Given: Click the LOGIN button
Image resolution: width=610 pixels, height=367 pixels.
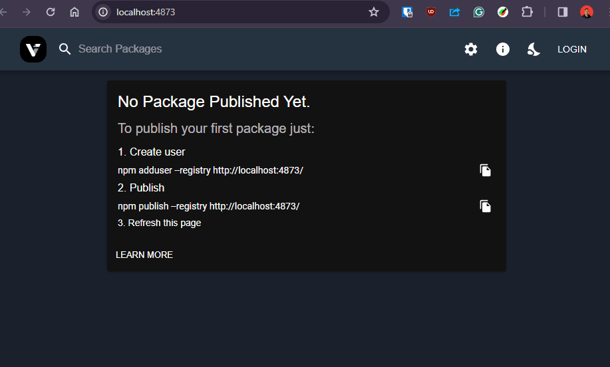Looking at the screenshot, I should click(x=572, y=49).
